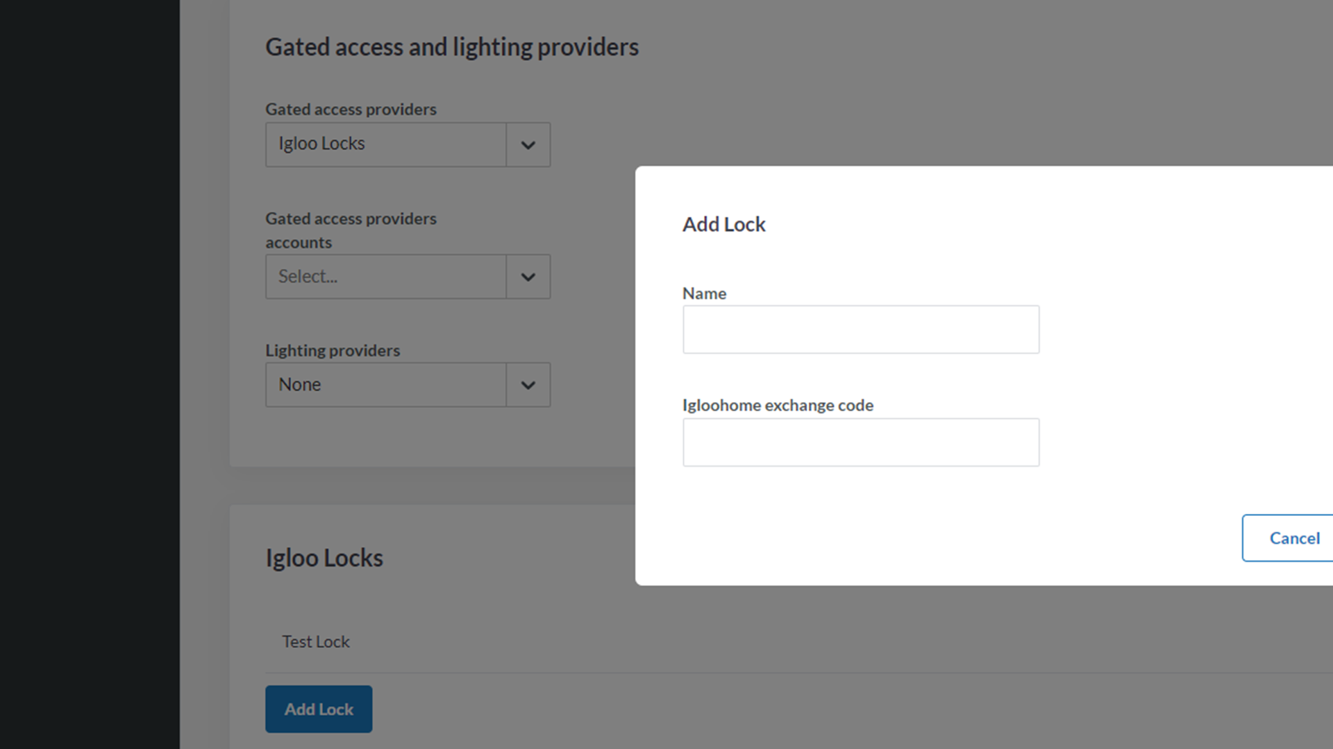The image size is (1333, 749).
Task: Click the blue Add Lock button
Action: 319,709
